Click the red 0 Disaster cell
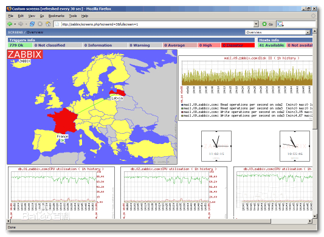The height and width of the screenshot is (237, 324). point(238,45)
